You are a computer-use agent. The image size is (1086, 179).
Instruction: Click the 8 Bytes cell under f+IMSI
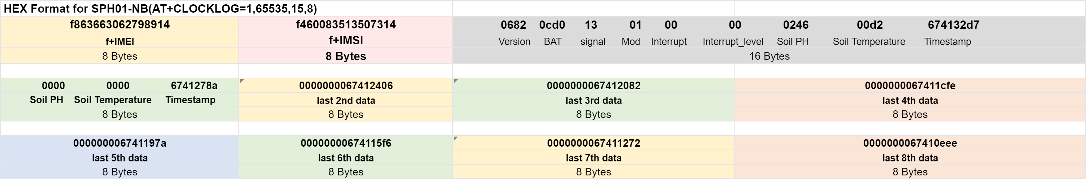coord(346,56)
